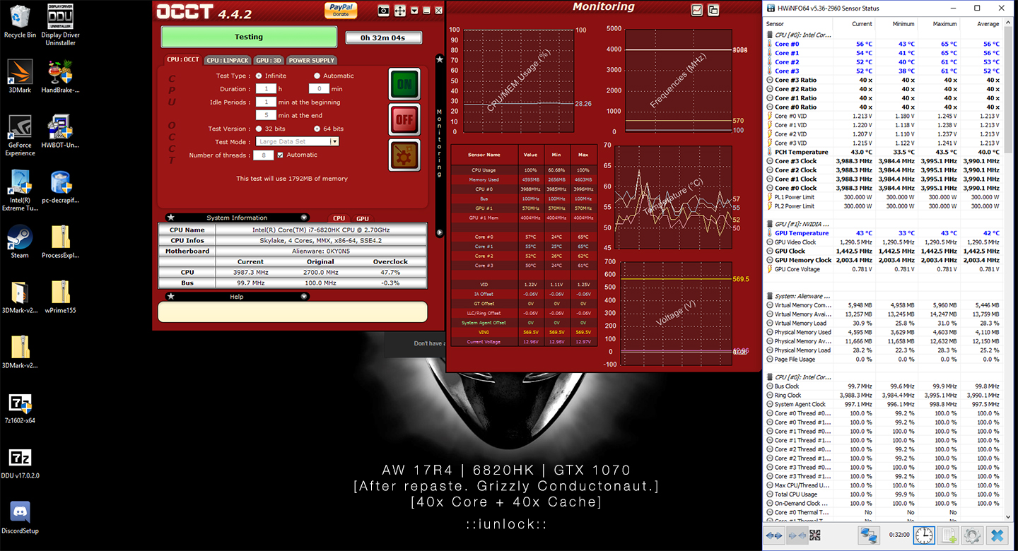Click the Maximum column header in HWiNFO
Screen dimensions: 1018x551
coord(939,24)
